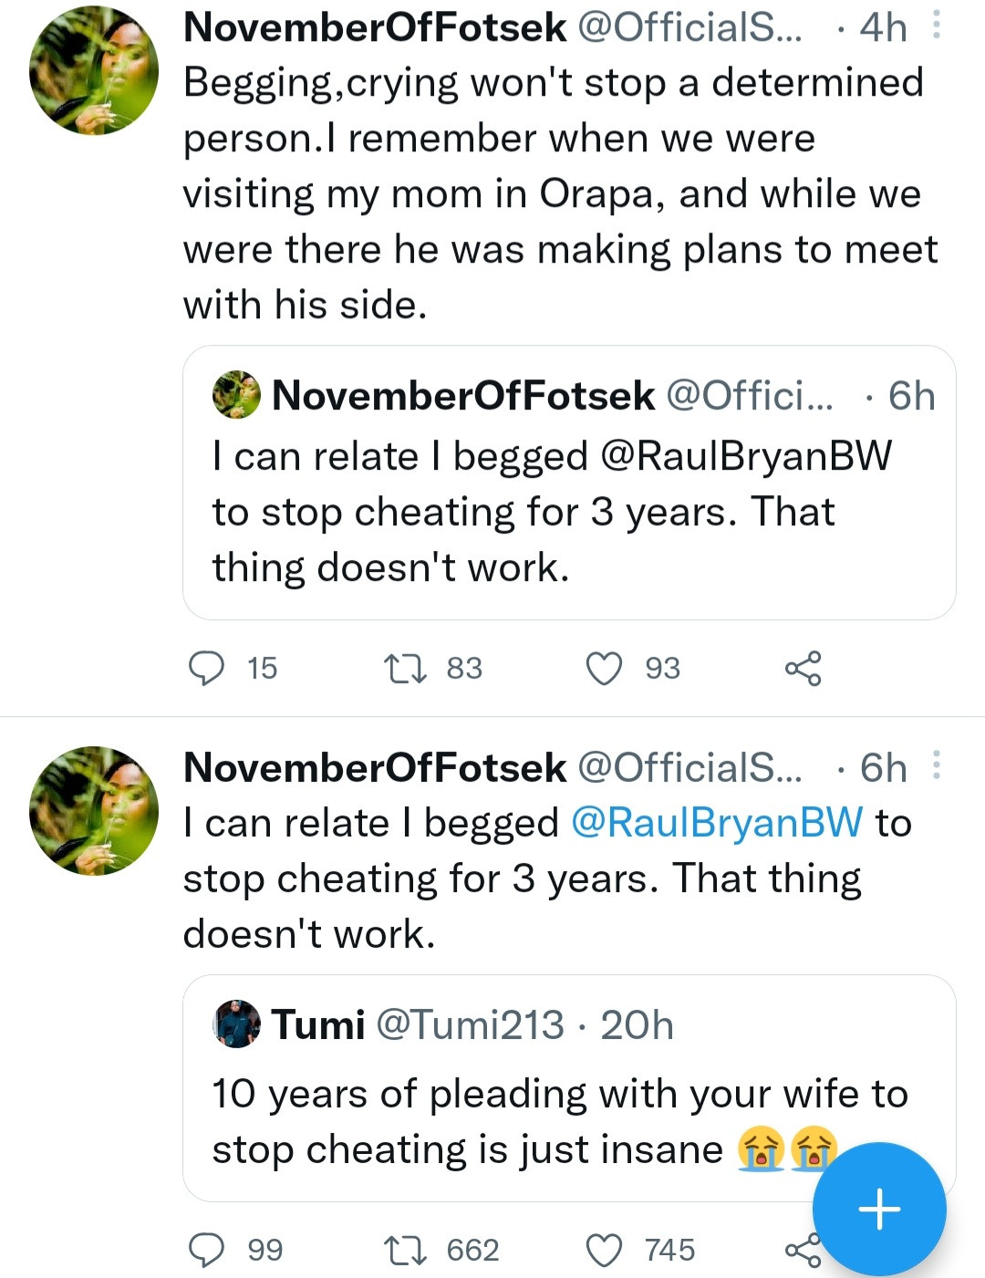Open NovemberOfFotsek's avatar on the second tweet
The height and width of the screenshot is (1278, 985).
click(x=93, y=811)
